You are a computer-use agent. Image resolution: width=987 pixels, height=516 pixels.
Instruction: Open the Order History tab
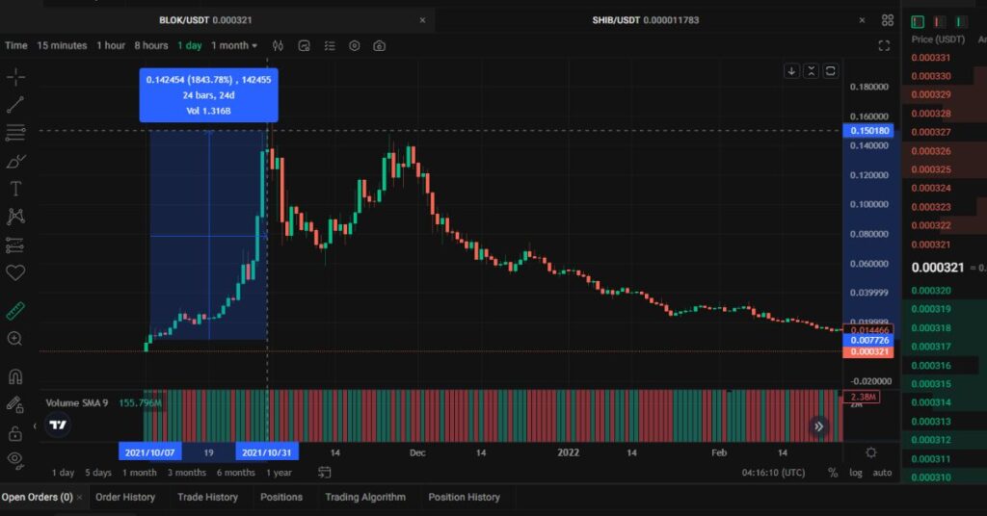(125, 497)
